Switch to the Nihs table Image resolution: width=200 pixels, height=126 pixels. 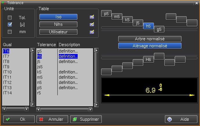coord(58,24)
